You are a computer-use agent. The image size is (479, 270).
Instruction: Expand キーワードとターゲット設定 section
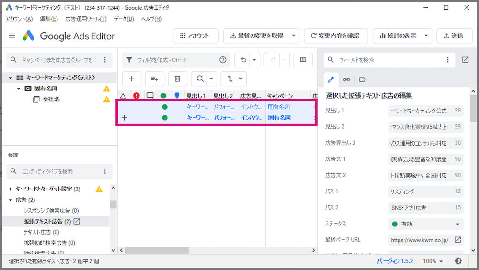point(11,189)
